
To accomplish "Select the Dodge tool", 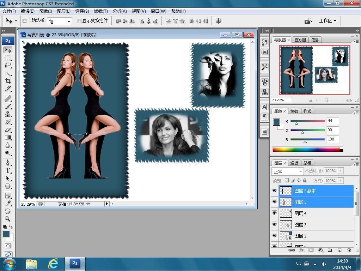I will 8,153.
